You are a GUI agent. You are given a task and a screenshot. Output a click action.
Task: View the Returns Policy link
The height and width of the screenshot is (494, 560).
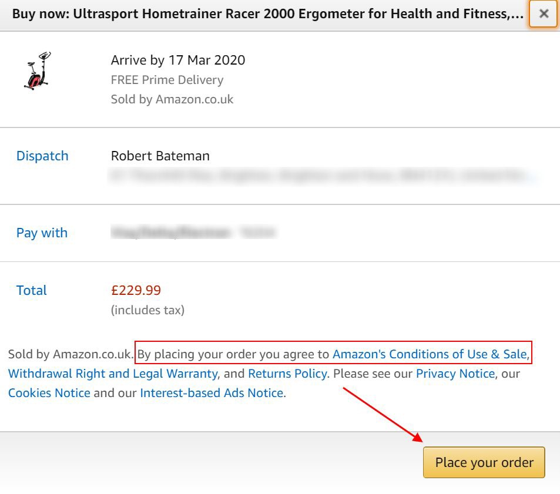[x=287, y=374]
